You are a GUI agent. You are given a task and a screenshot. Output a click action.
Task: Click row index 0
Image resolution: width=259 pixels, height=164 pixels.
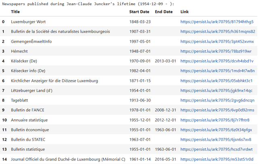click(x=3, y=22)
